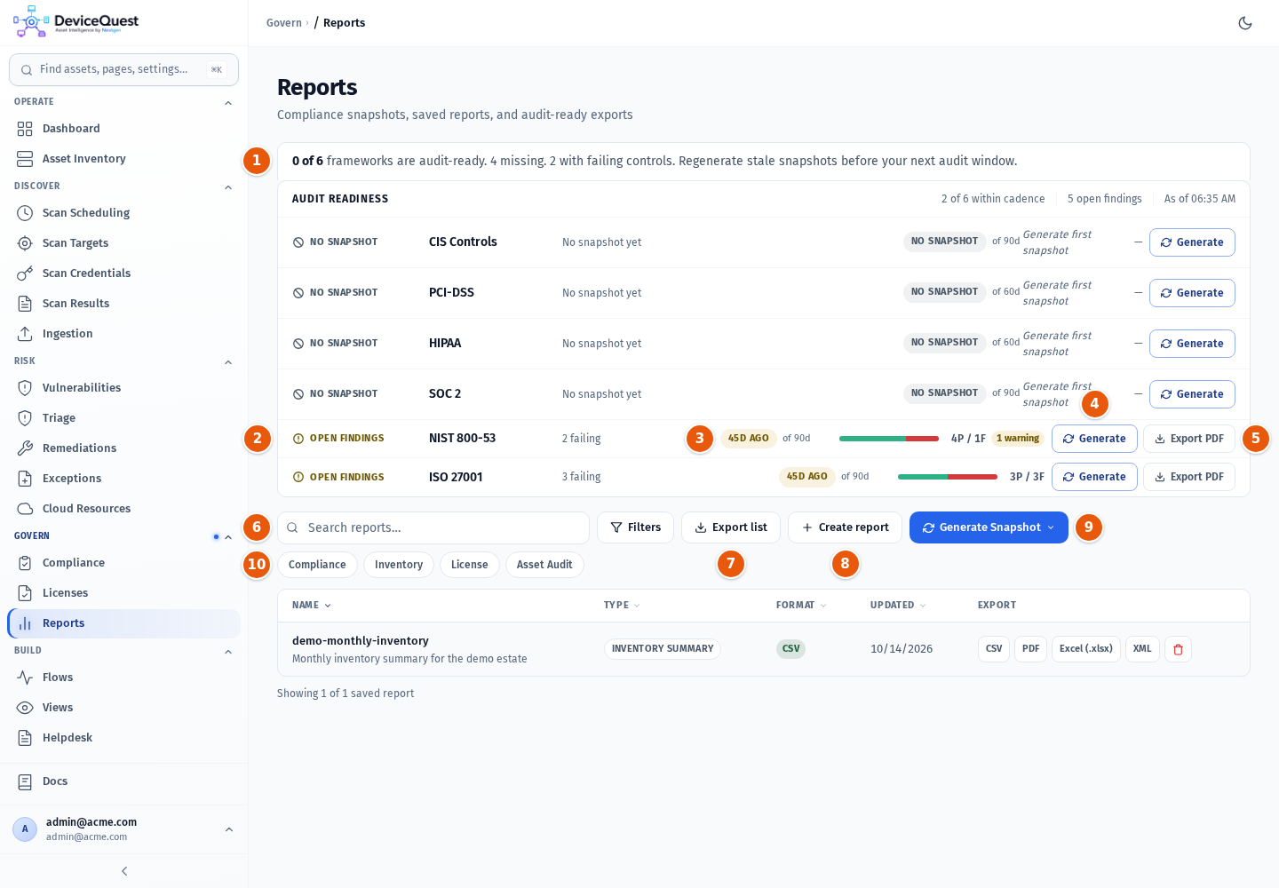This screenshot has width=1279, height=888.
Task: Collapse the Risk sidebar section
Action: pyautogui.click(x=228, y=361)
